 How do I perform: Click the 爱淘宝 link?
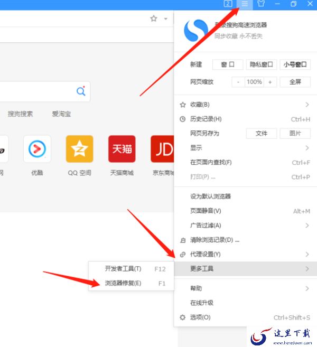(x=61, y=114)
